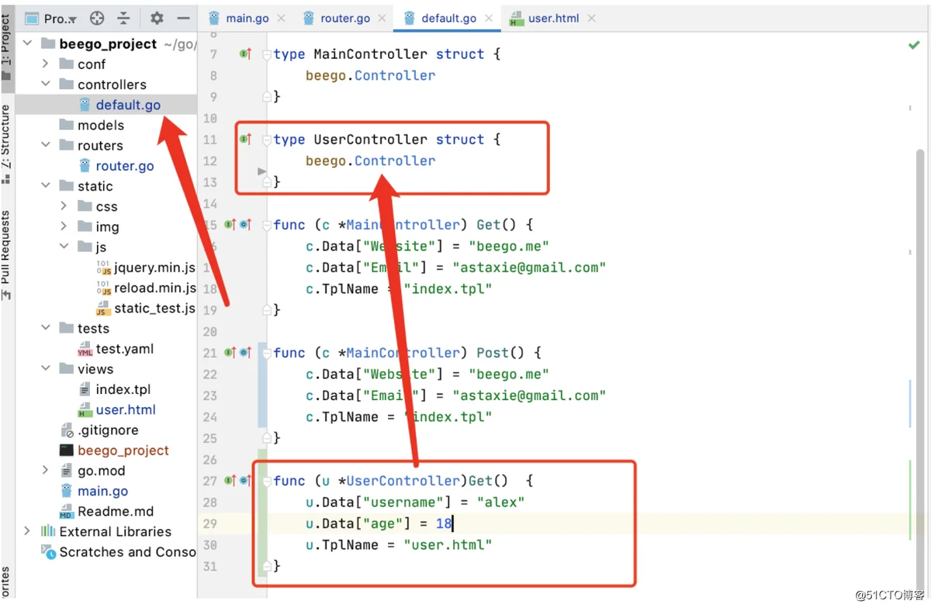Click line number 14 in the gutter
The image size is (931, 608).
(x=209, y=204)
